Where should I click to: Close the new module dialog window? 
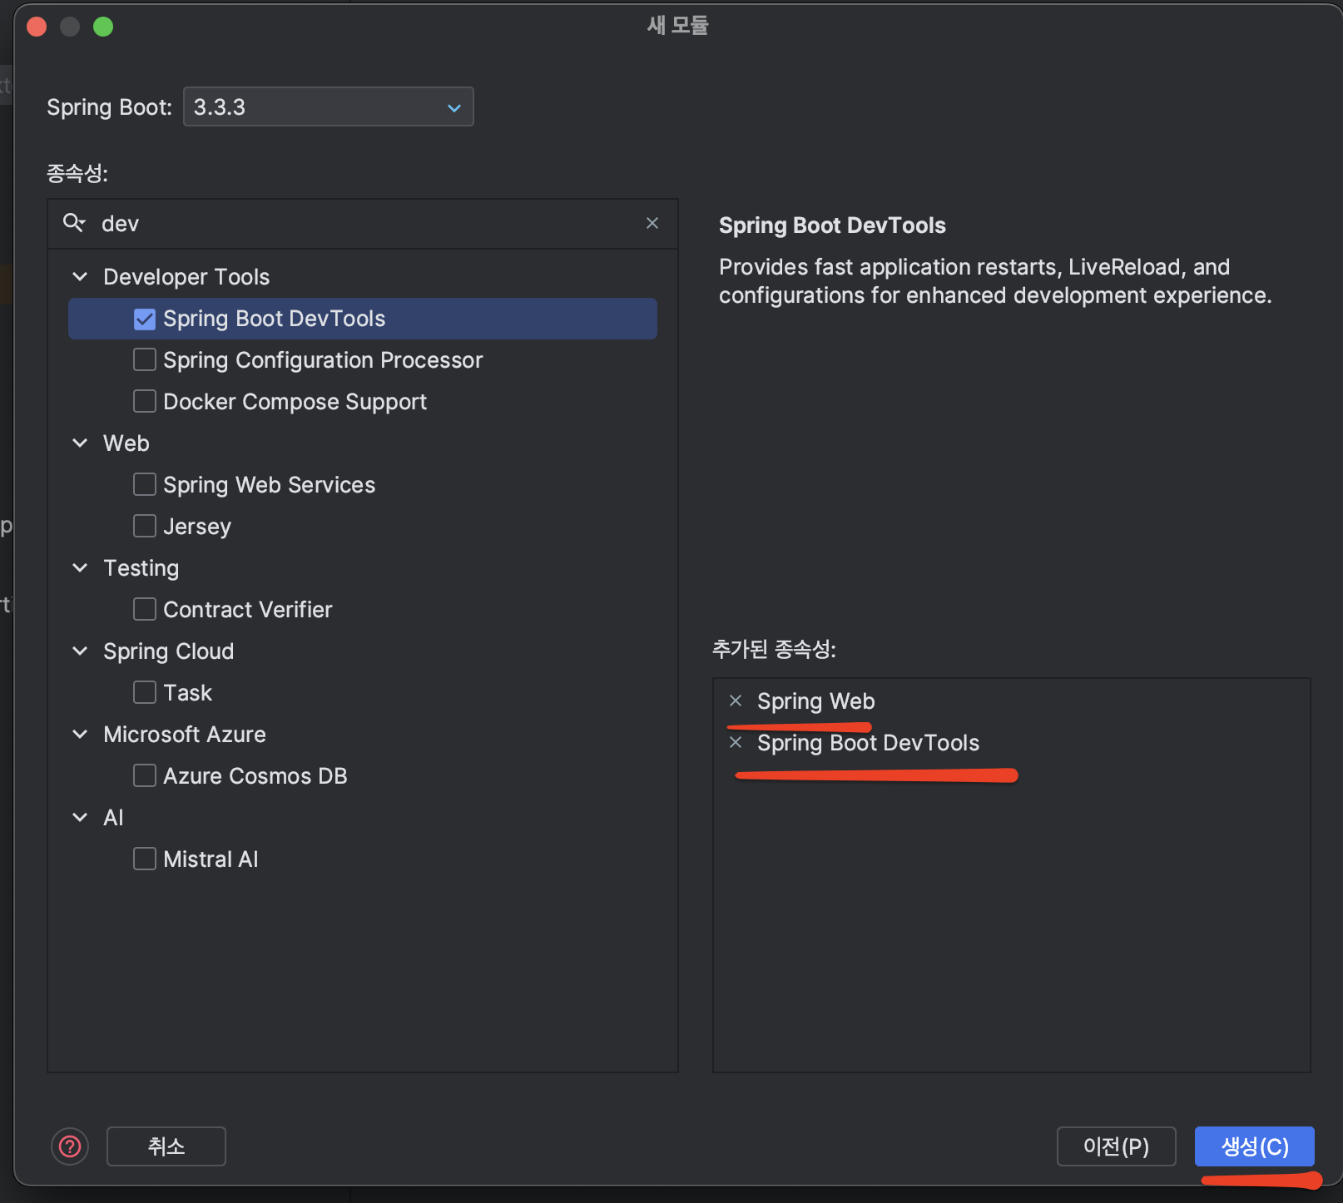tap(37, 27)
